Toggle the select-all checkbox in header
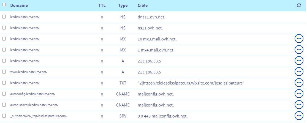Image resolution: width=307 pixels, height=123 pixels. [4, 5]
